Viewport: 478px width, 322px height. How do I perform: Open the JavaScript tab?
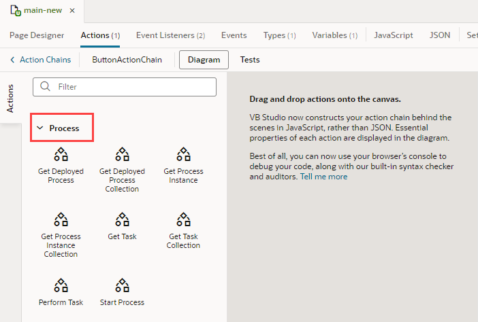coord(394,35)
